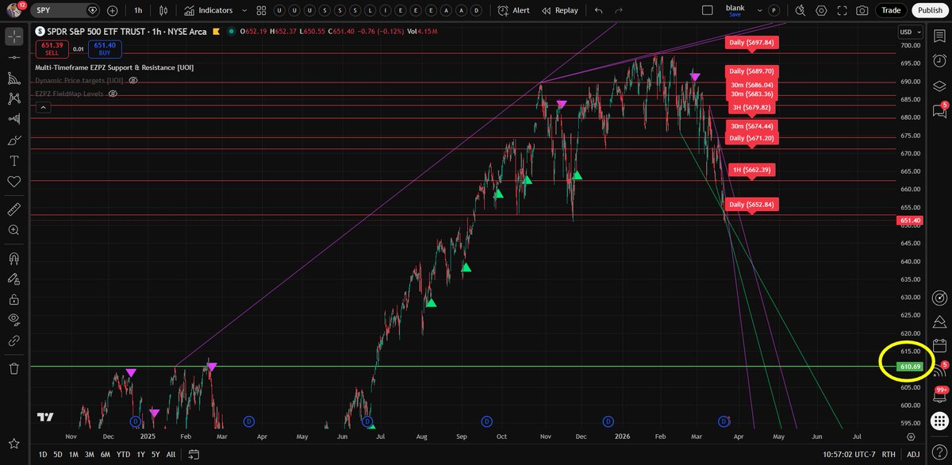Toggle stay in drawing mode
This screenshot has width=952, height=465.
point(13,279)
